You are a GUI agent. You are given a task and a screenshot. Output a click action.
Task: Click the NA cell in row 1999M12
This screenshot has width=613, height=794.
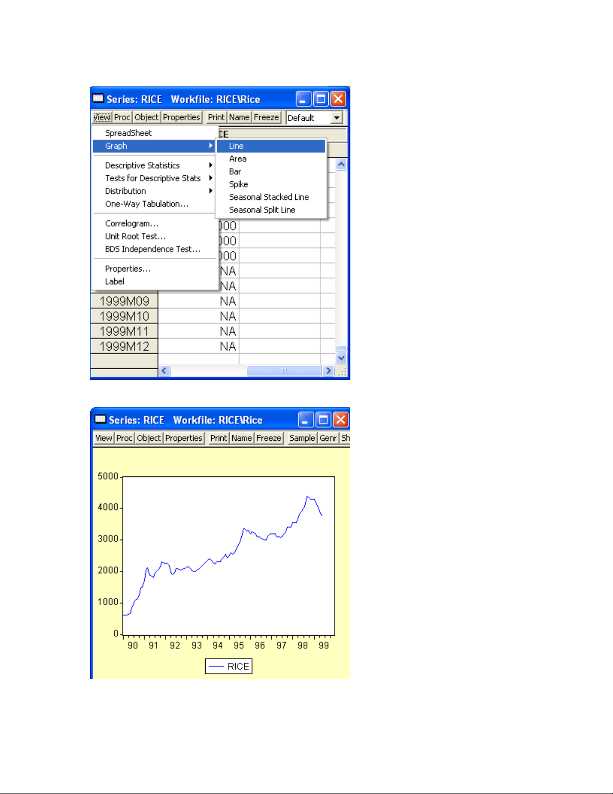pyautogui.click(x=199, y=346)
